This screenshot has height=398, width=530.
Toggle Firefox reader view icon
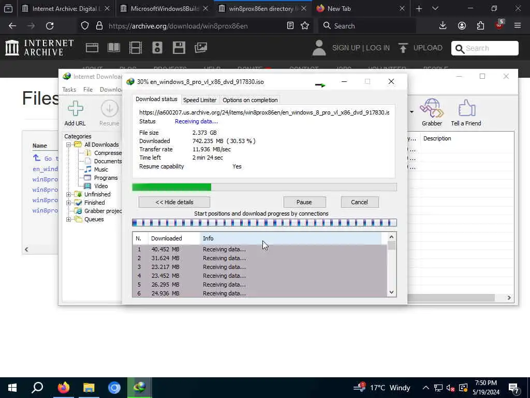(290, 26)
